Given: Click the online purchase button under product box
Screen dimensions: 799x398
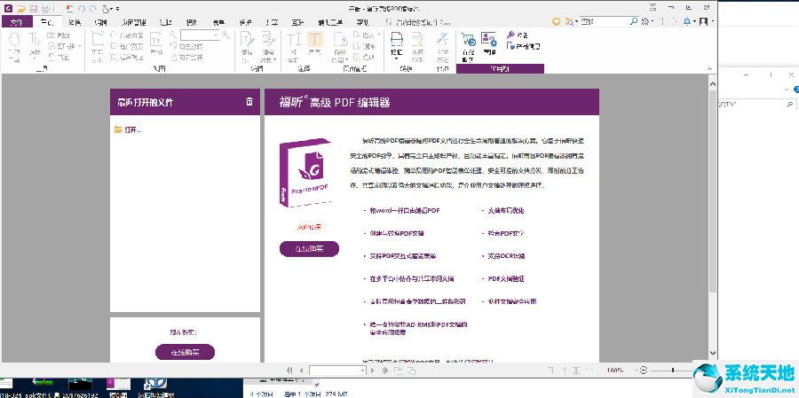Looking at the screenshot, I should [309, 249].
